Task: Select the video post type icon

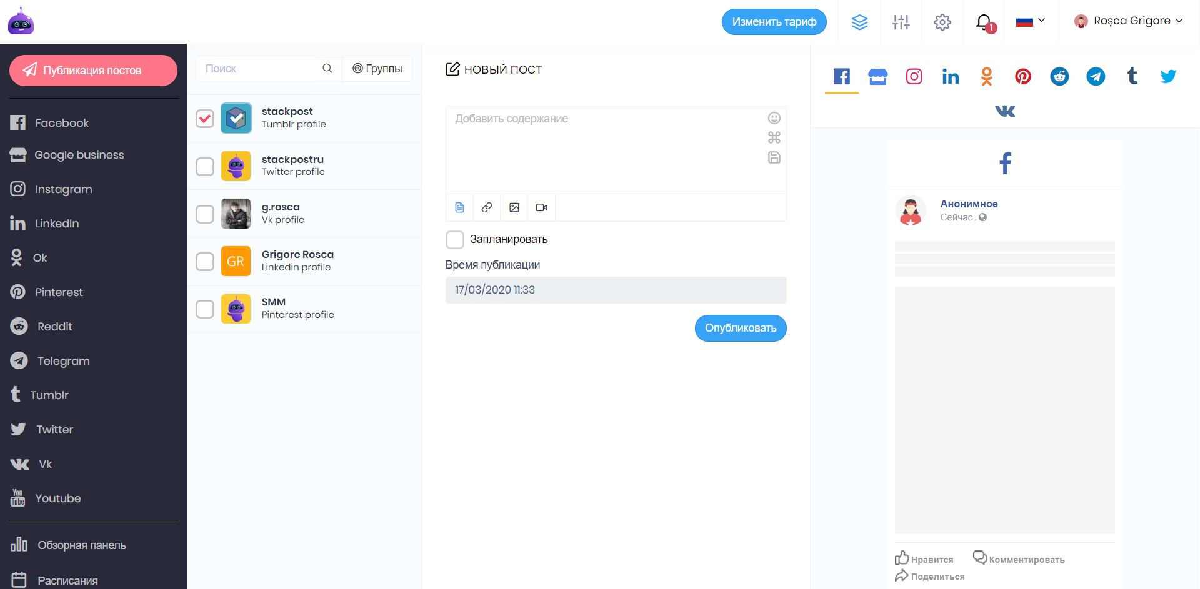Action: [542, 207]
